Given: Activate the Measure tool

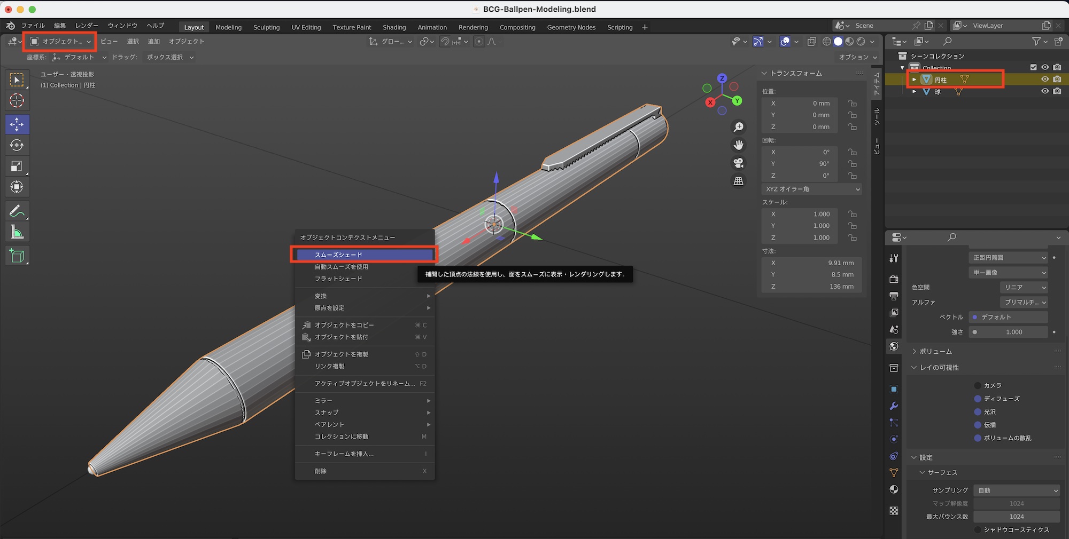Looking at the screenshot, I should pos(17,231).
